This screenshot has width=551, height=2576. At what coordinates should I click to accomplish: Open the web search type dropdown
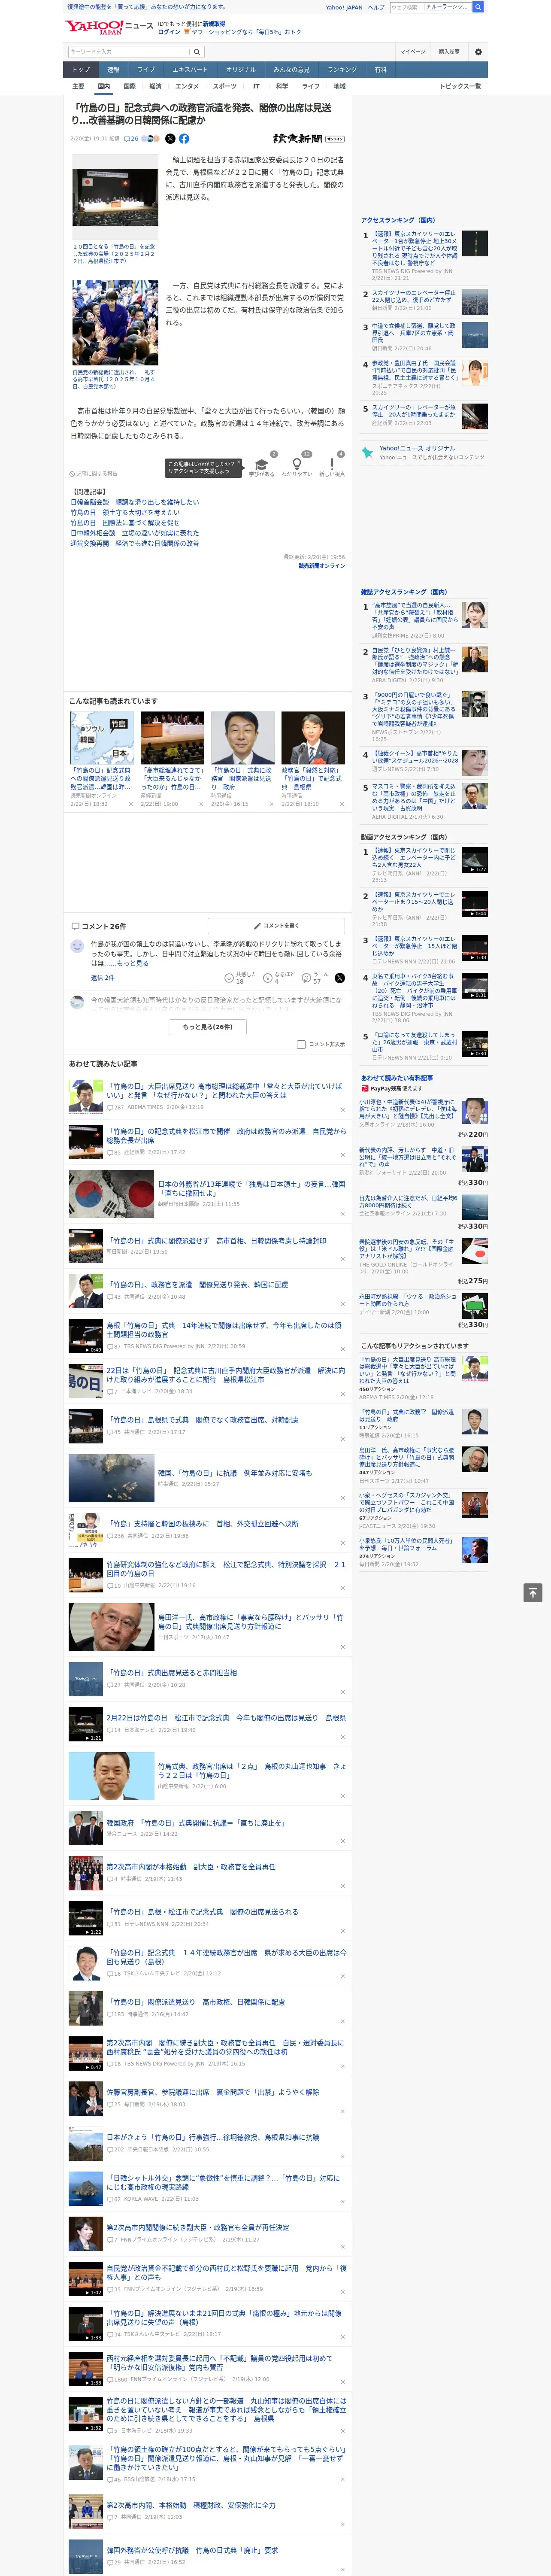pos(447,7)
